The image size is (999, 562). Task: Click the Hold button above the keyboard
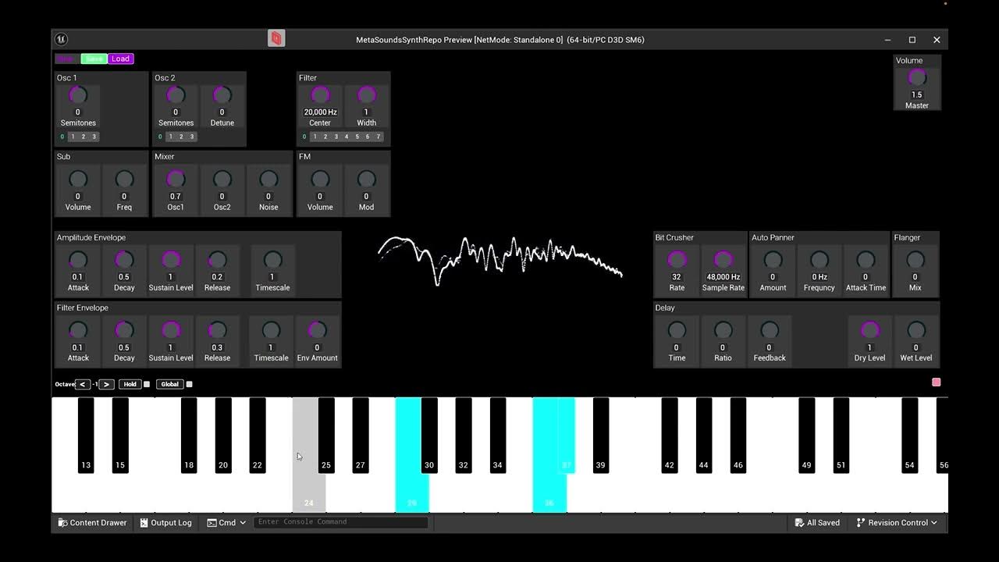pos(130,383)
